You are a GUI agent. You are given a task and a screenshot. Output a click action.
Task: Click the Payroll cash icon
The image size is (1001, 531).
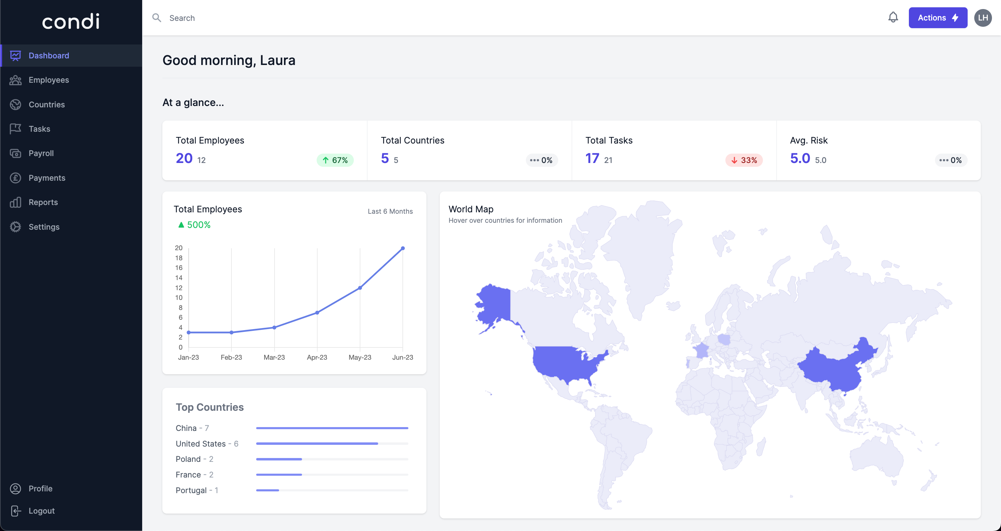point(16,153)
